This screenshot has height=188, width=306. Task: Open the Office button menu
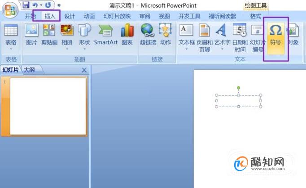click(x=10, y=10)
